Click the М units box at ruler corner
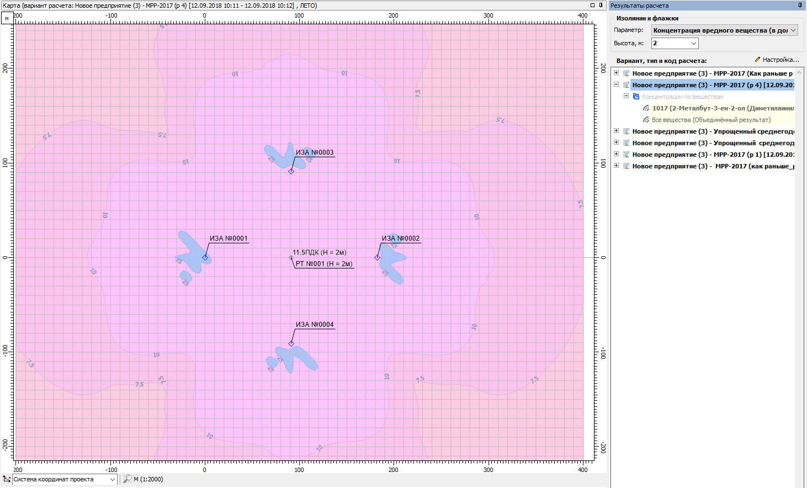The height and width of the screenshot is (488, 807). (7, 18)
